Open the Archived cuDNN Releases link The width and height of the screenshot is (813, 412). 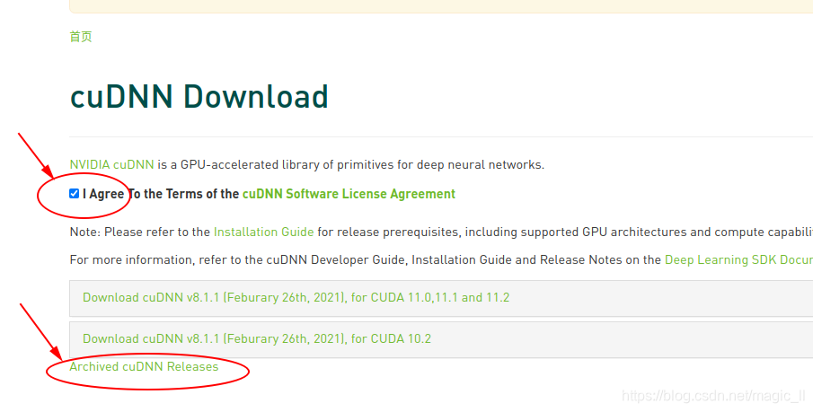[144, 366]
